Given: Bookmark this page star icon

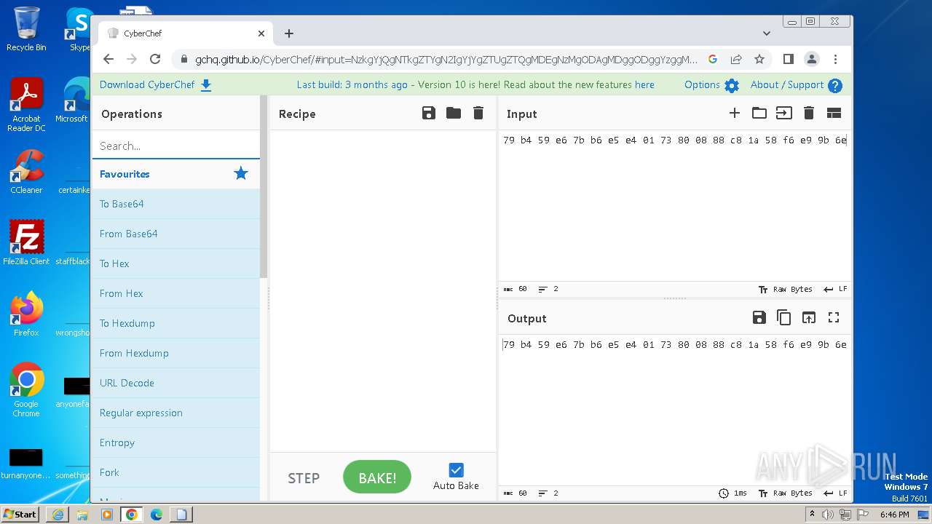Looking at the screenshot, I should point(759,60).
